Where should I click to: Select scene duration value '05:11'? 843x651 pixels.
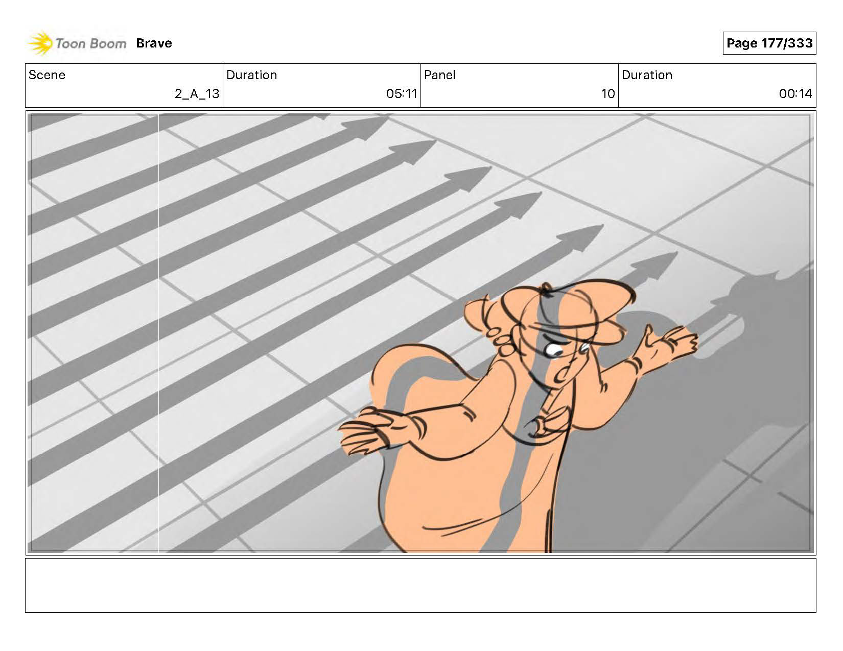(x=402, y=94)
